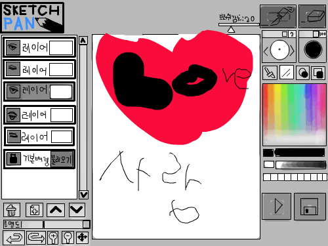The width and height of the screenshot is (328, 246).
Task: Click the SKETCH PAN logo
Action: (x=33, y=18)
